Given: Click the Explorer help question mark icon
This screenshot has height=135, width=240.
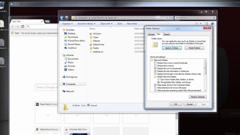Looking at the screenshot, I should tap(213, 24).
